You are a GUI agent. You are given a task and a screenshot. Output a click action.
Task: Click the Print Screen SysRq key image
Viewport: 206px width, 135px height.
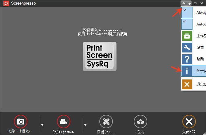pyautogui.click(x=100, y=56)
